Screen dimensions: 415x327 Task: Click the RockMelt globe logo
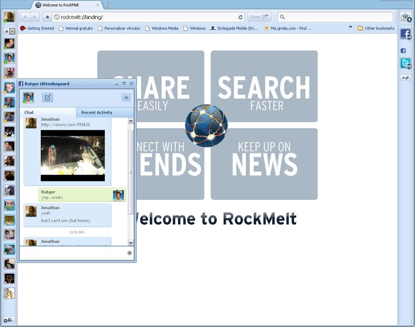206,126
